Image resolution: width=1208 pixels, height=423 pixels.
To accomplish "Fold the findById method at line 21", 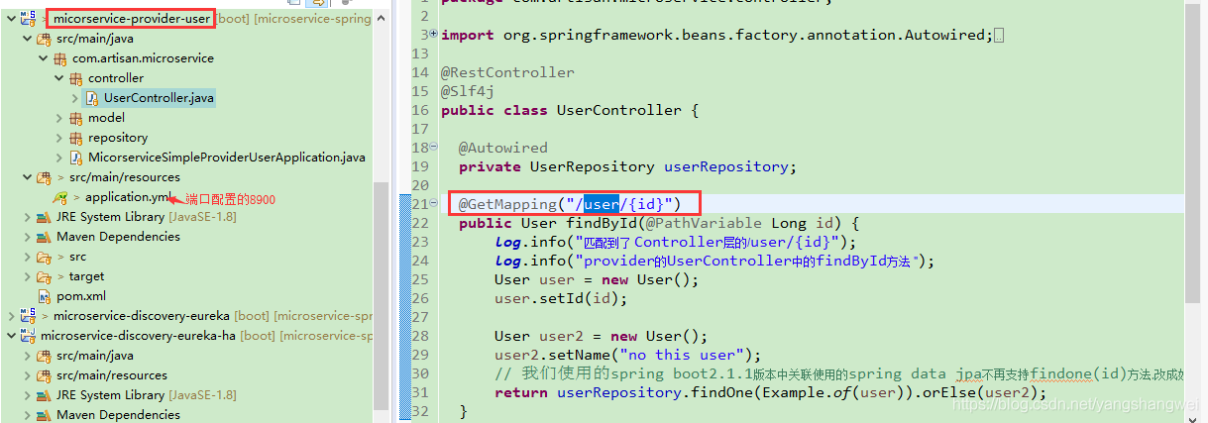I will [x=434, y=204].
